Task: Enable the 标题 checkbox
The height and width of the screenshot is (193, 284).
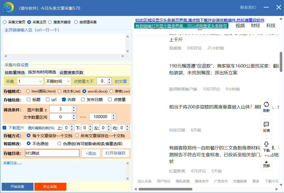Action: pos(28,99)
